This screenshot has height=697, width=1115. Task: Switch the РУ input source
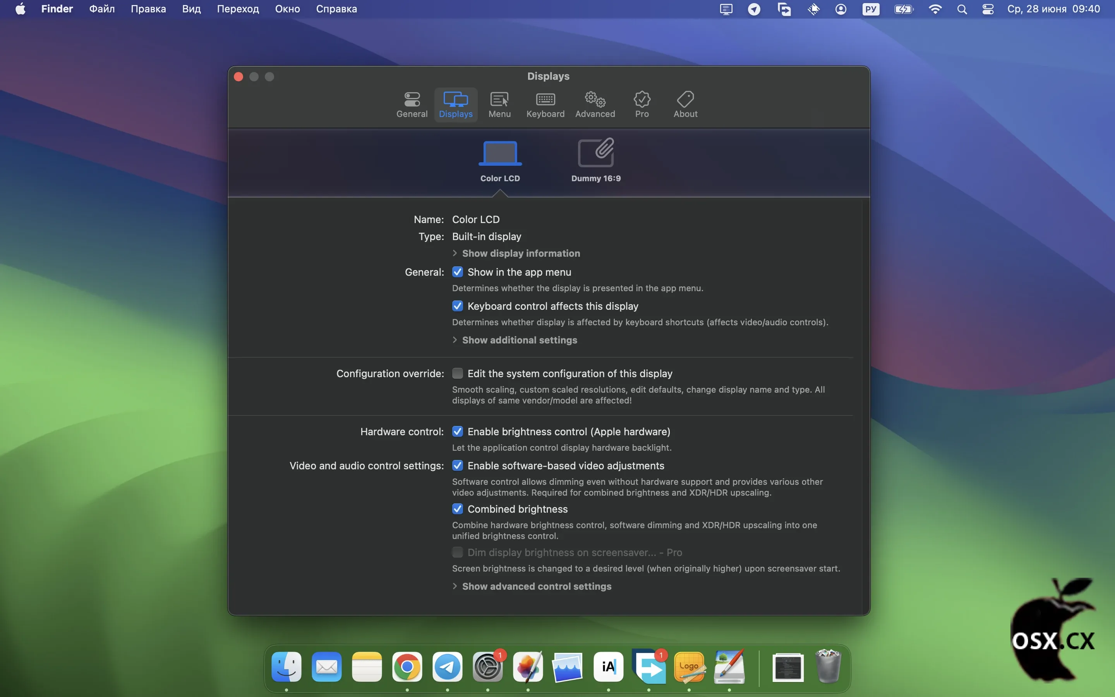pos(871,9)
